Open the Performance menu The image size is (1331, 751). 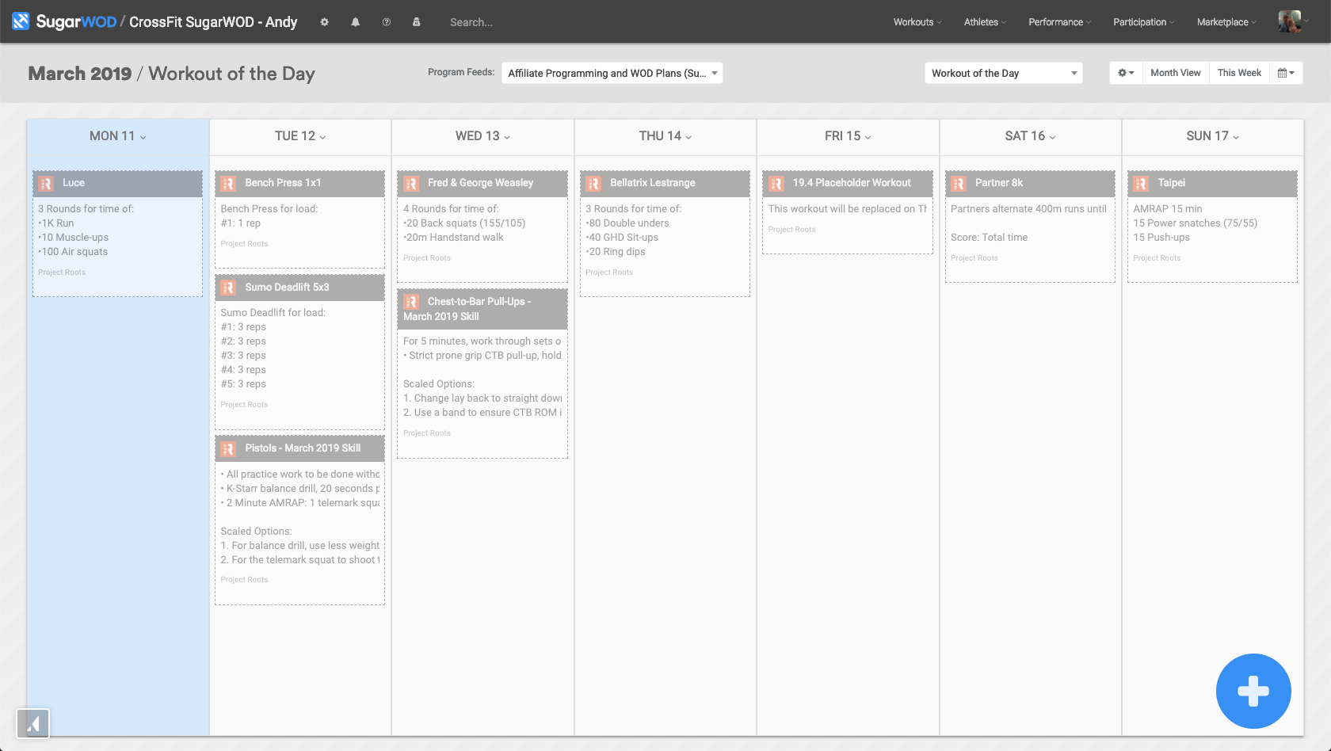[1059, 22]
